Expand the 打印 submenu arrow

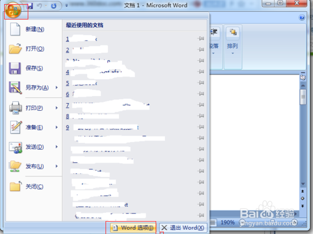(57, 108)
